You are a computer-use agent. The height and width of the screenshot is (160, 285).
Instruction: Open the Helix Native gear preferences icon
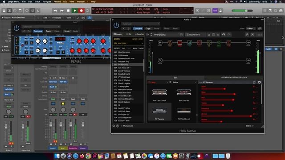(x=114, y=126)
